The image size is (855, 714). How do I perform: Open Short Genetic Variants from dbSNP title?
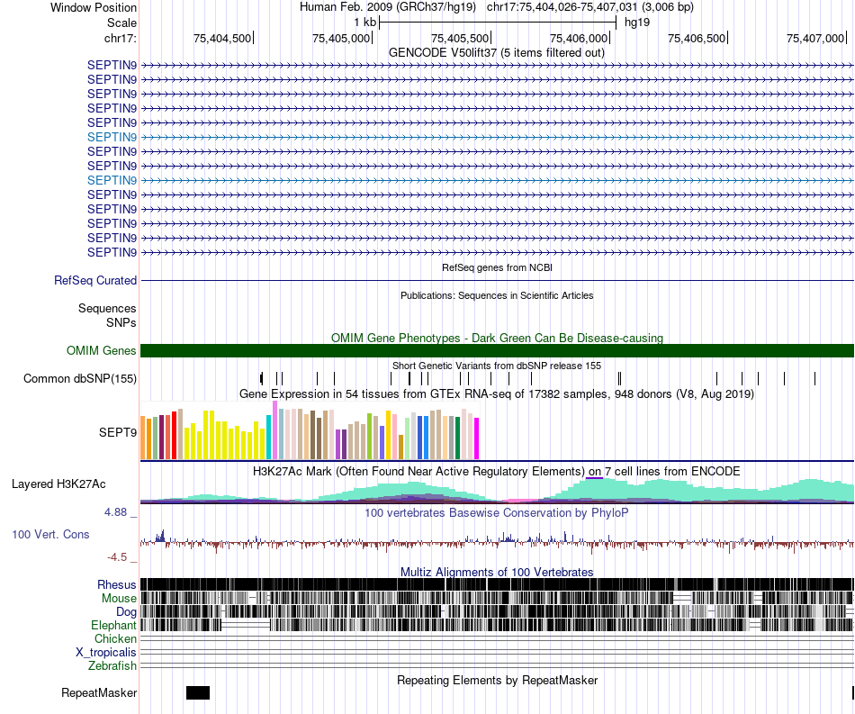tap(497, 366)
